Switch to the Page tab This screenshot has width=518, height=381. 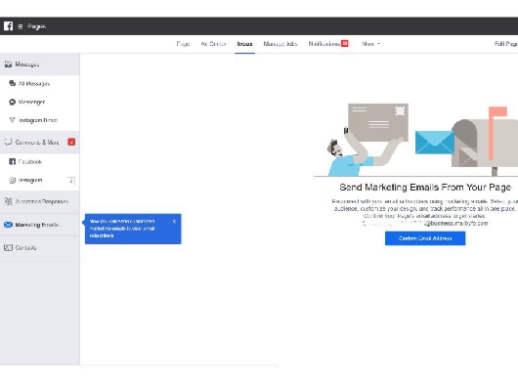point(183,44)
